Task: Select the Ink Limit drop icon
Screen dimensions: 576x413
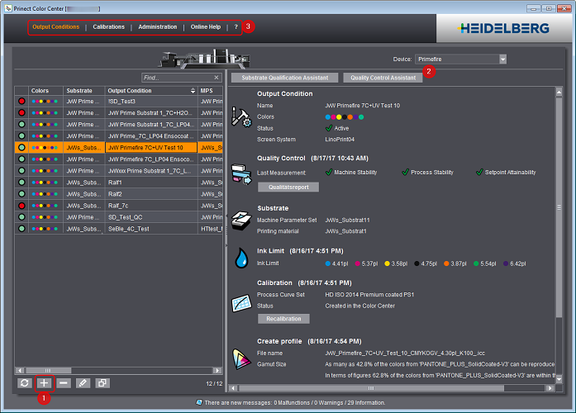Action: pyautogui.click(x=241, y=258)
